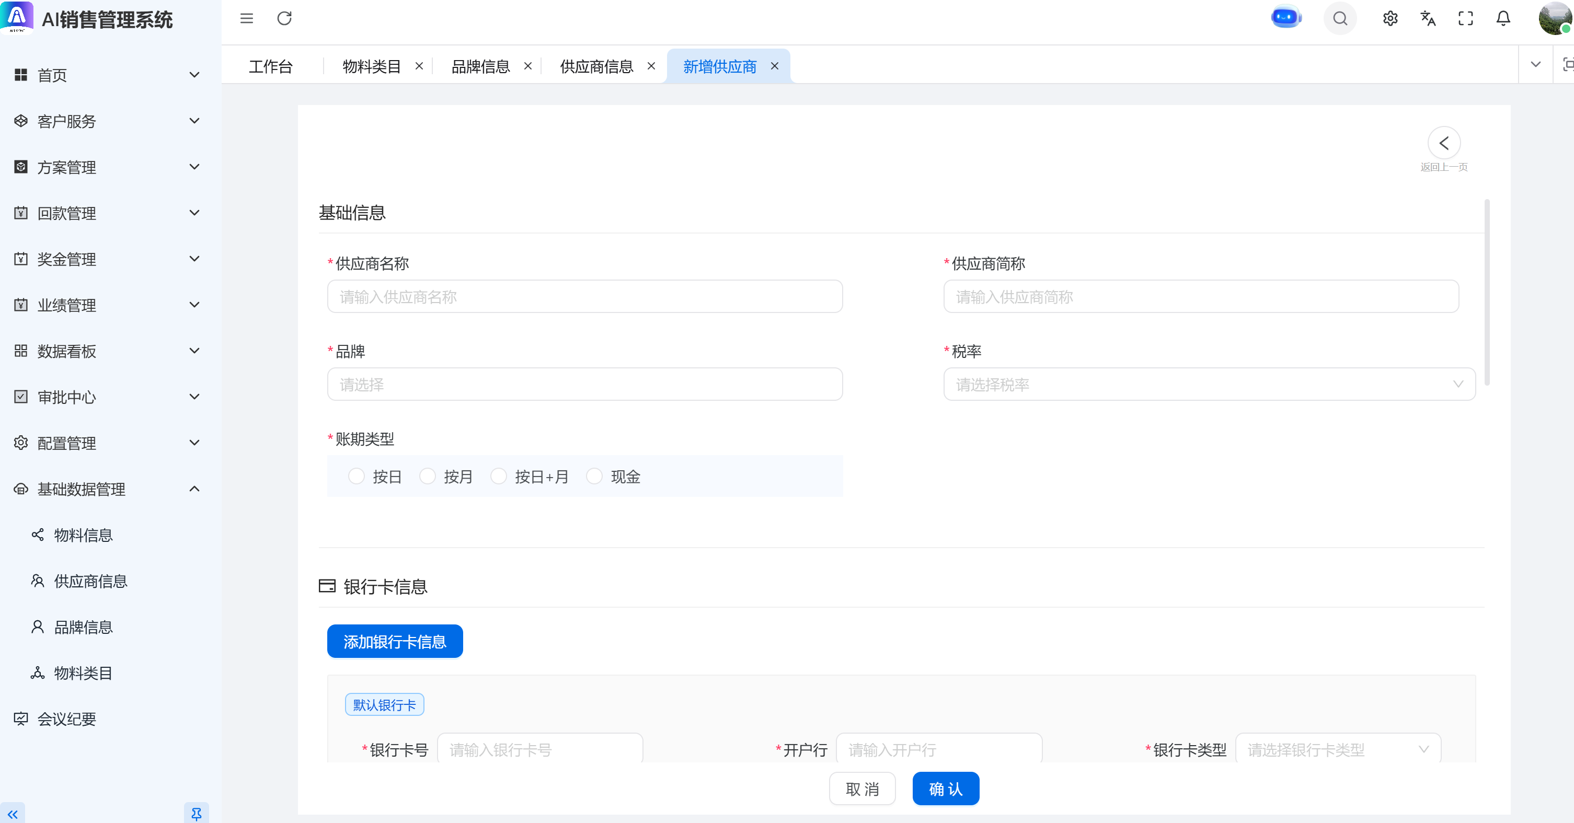Enter fullscreen mode icon

[1465, 18]
